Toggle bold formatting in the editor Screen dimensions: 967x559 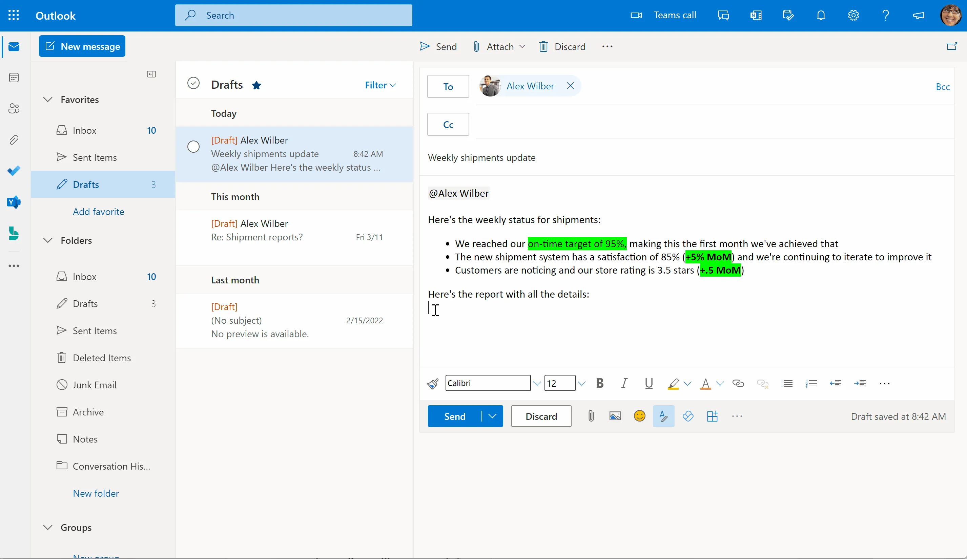pyautogui.click(x=600, y=383)
